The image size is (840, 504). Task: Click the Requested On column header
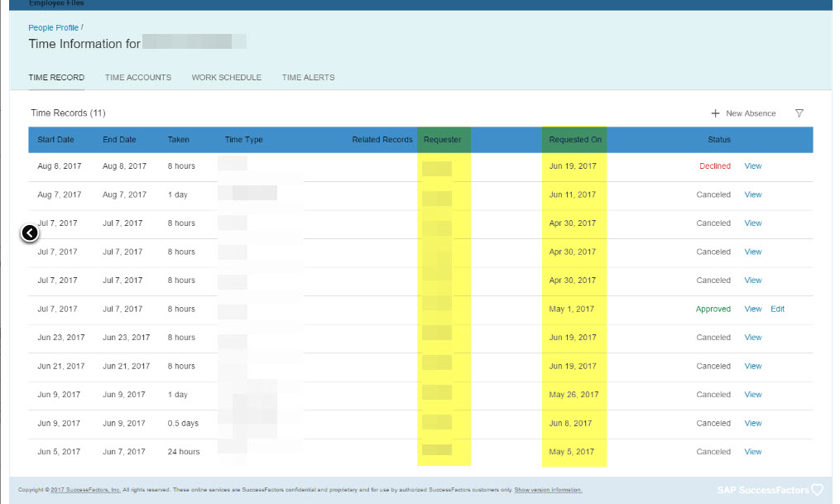(x=575, y=140)
